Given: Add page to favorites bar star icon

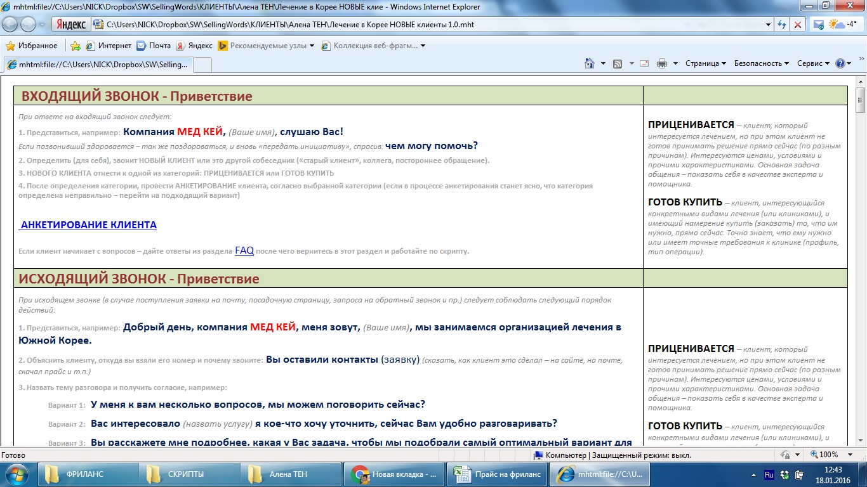Looking at the screenshot, I should pyautogui.click(x=76, y=46).
